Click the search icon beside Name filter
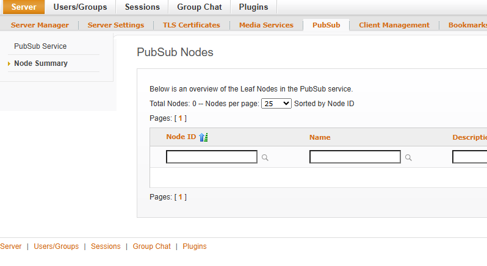Screen dimensions: 487x266 click(408, 157)
